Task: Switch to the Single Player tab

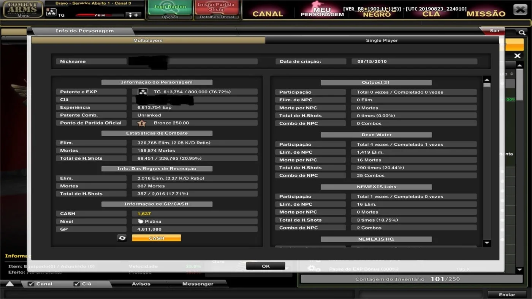Action: [x=382, y=40]
